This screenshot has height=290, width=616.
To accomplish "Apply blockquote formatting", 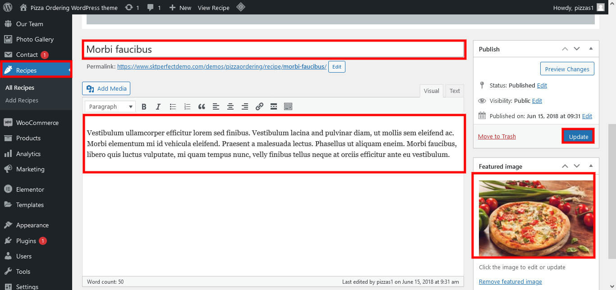I will [202, 107].
